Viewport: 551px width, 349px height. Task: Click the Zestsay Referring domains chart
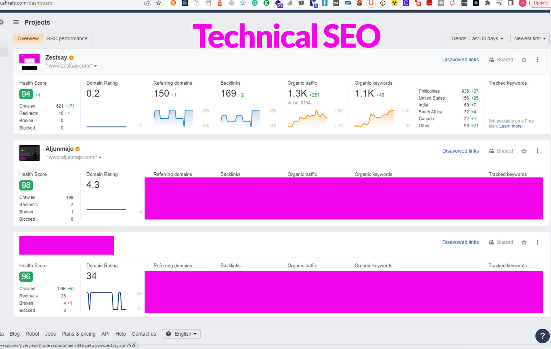(173, 118)
